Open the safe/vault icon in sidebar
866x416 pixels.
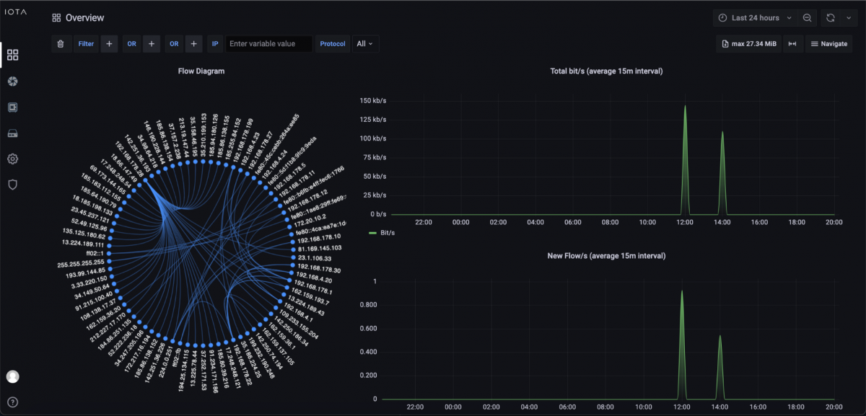click(x=12, y=107)
